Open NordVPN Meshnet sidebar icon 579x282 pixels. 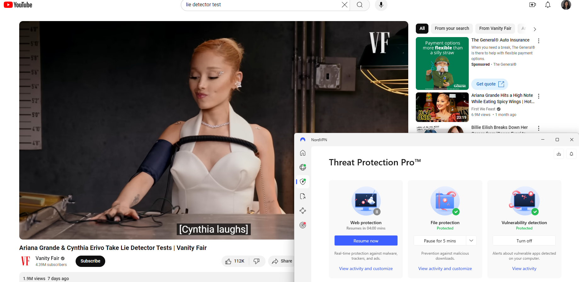click(x=303, y=211)
